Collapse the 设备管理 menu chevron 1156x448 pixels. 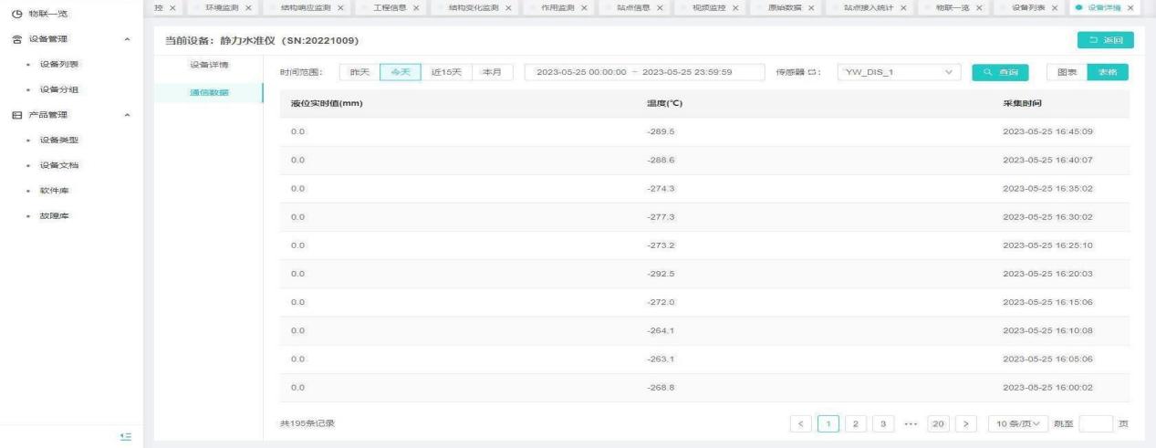(126, 39)
